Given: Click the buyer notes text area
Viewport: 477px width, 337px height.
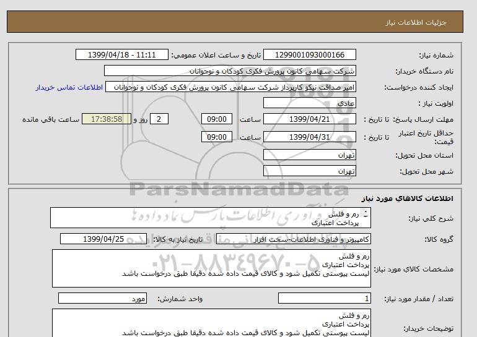Looking at the screenshot, I should pyautogui.click(x=211, y=323).
